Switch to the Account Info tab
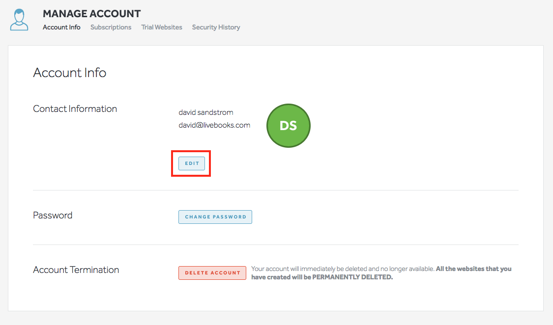 pos(61,27)
